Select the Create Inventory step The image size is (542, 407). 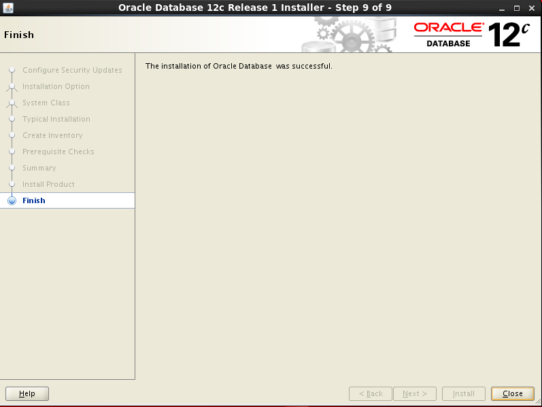(x=52, y=135)
